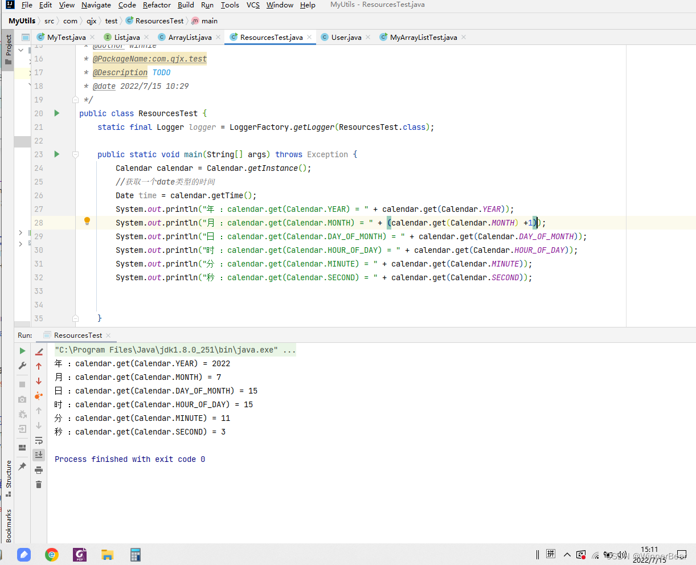Click the Stop process square icon
The height and width of the screenshot is (565, 696).
tap(23, 384)
